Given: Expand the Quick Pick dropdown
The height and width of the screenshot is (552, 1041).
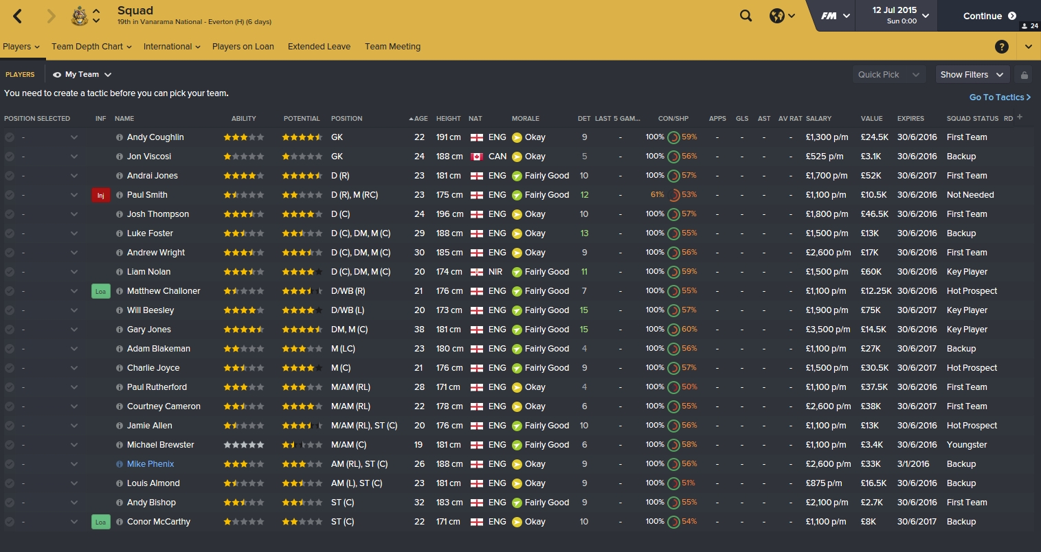Looking at the screenshot, I should (x=888, y=75).
